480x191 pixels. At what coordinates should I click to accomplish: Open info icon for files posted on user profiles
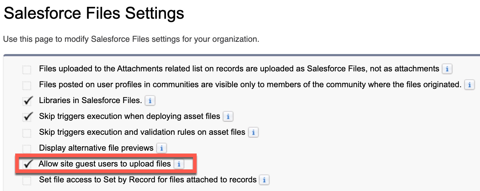[x=470, y=85]
